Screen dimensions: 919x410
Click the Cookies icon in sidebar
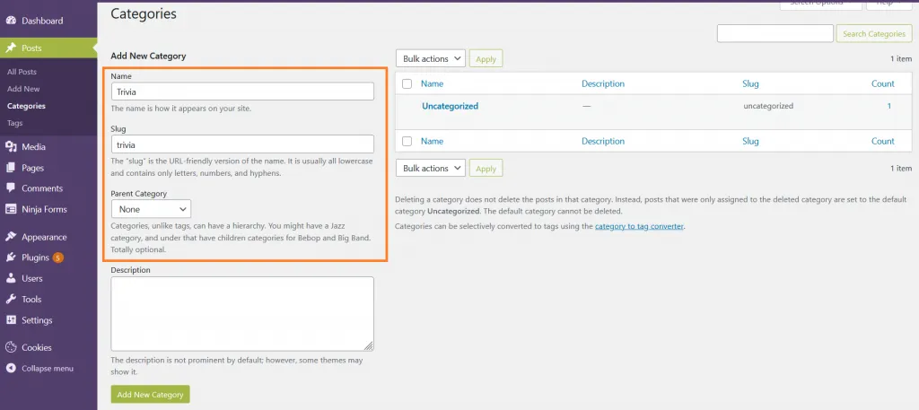tap(11, 347)
